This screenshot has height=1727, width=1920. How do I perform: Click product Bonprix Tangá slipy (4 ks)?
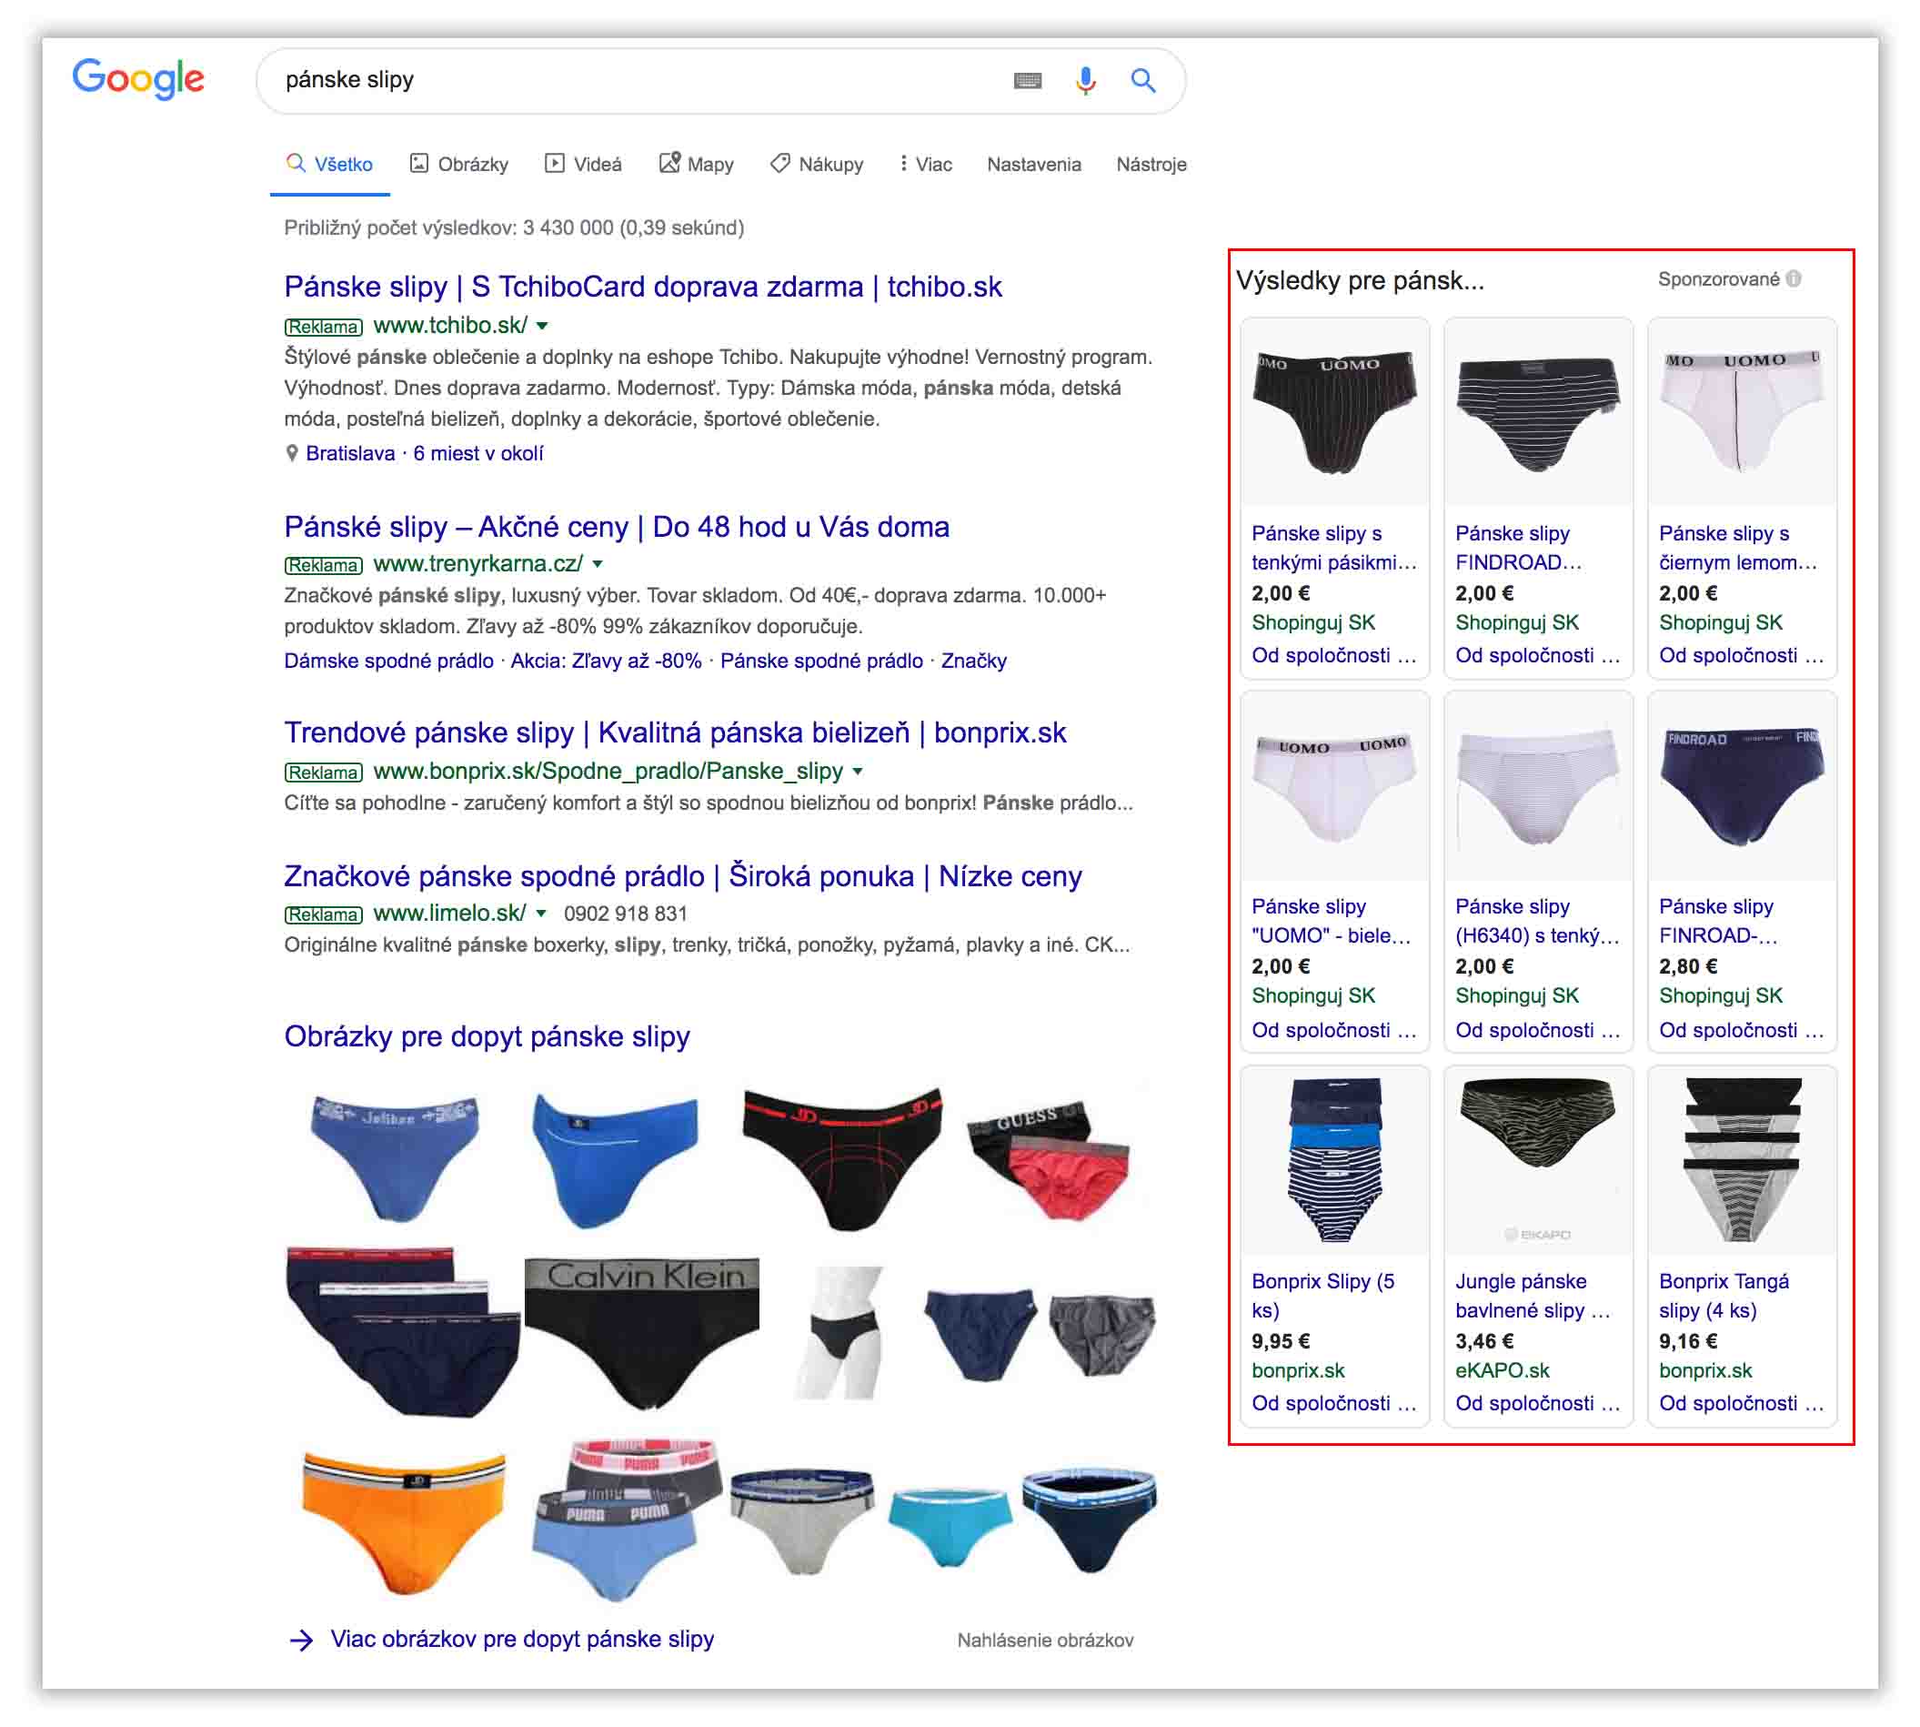[x=1724, y=1296]
